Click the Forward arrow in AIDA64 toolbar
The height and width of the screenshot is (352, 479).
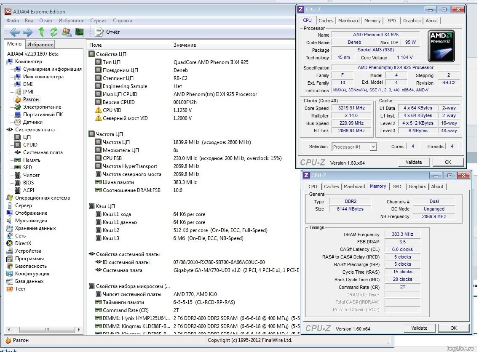click(x=28, y=32)
